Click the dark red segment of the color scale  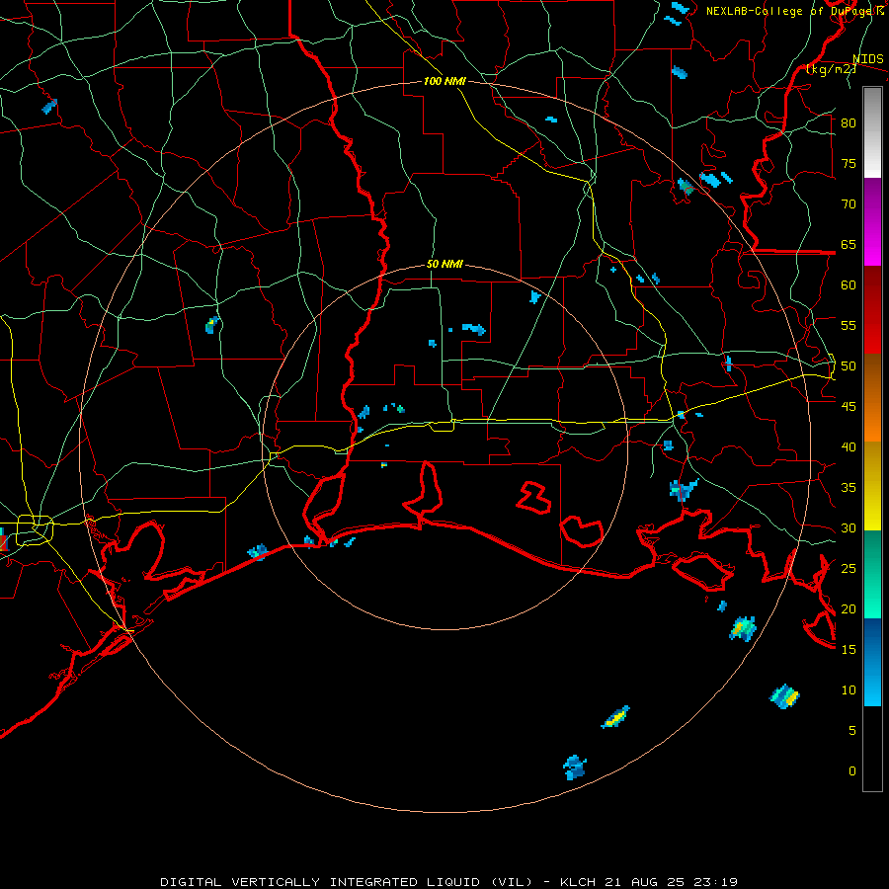coord(872,310)
